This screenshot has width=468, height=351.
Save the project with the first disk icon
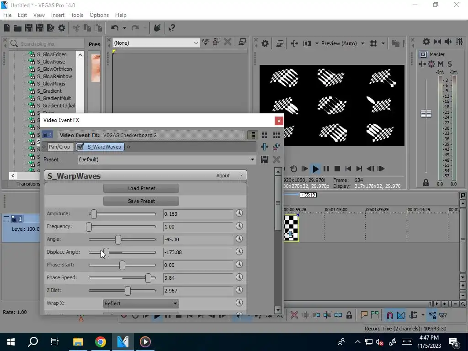pos(29,28)
